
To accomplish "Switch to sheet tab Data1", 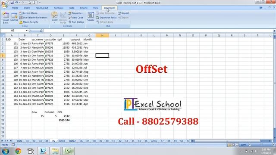I will pos(62,141).
